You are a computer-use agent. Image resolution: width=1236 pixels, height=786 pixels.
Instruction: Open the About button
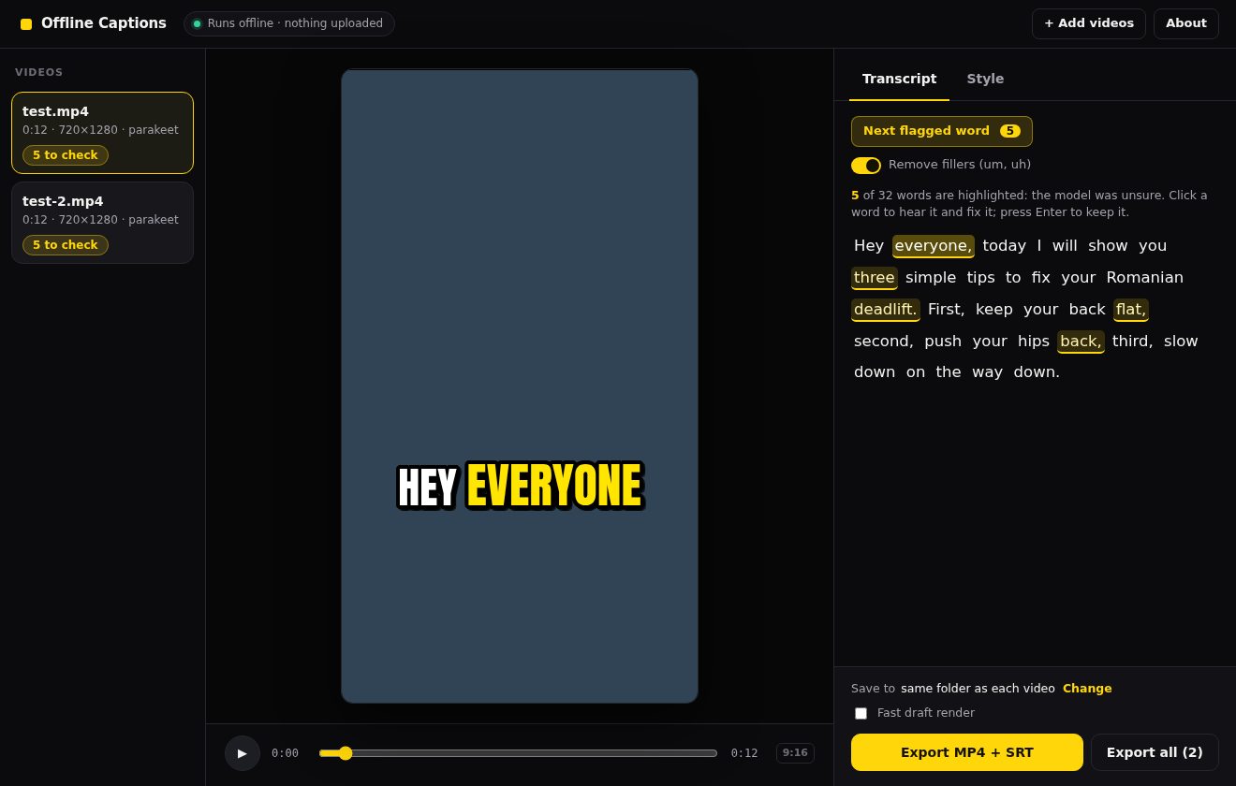click(1186, 23)
